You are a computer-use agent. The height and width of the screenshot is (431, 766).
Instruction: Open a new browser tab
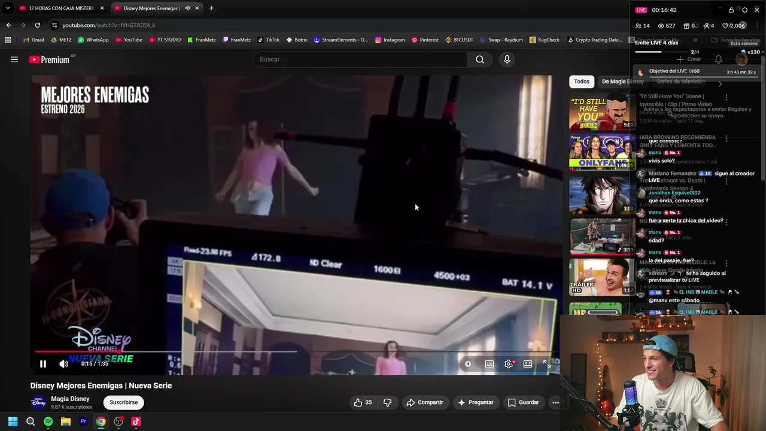click(x=211, y=8)
